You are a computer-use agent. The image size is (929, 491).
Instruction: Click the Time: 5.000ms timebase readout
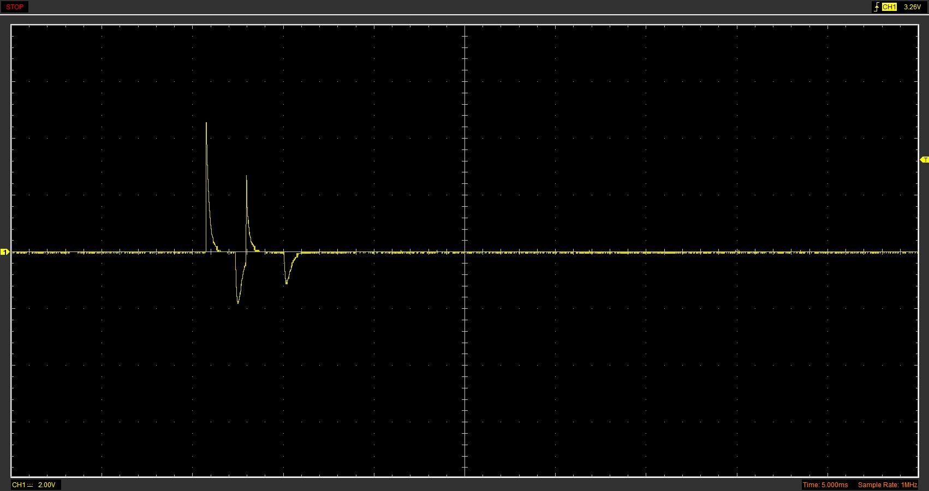click(x=825, y=485)
